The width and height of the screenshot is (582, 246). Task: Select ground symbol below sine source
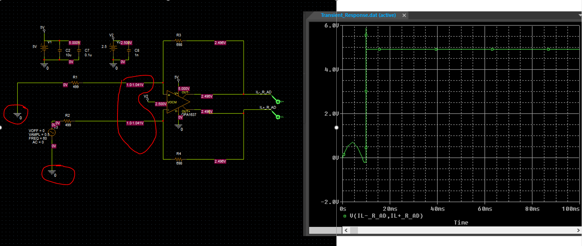52,173
